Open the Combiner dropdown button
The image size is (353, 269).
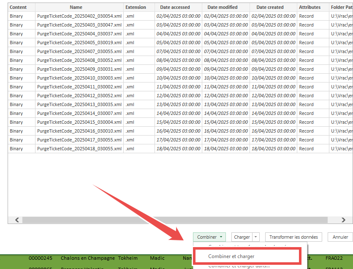pos(209,237)
